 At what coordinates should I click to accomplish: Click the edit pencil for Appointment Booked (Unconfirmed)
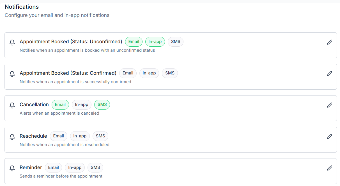pos(329,42)
